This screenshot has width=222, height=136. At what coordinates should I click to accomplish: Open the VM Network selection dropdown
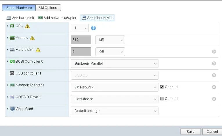tap(114, 87)
